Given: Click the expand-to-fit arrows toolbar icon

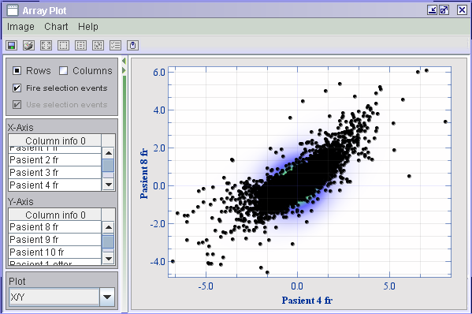Looking at the screenshot, I should pyautogui.click(x=46, y=46).
